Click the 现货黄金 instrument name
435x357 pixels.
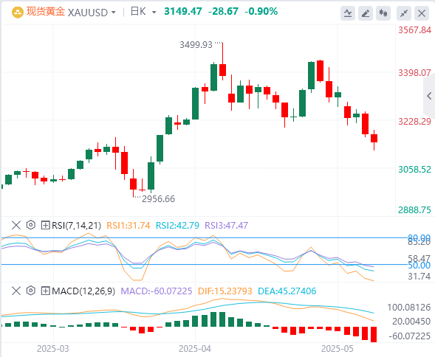46,12
